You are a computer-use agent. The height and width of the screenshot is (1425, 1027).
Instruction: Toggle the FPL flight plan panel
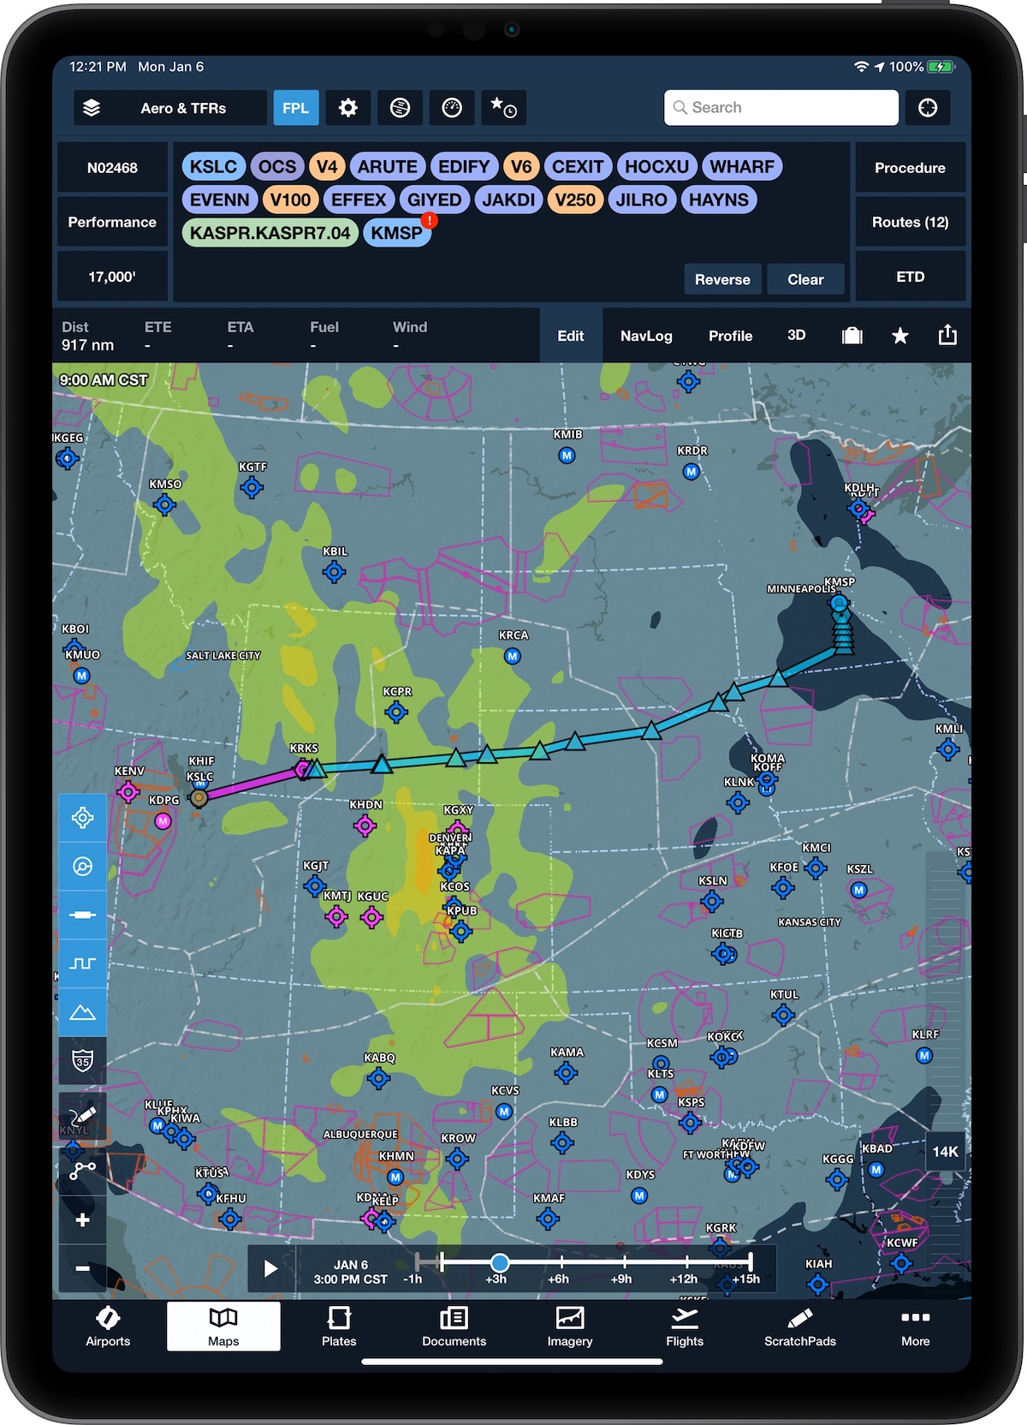point(295,108)
